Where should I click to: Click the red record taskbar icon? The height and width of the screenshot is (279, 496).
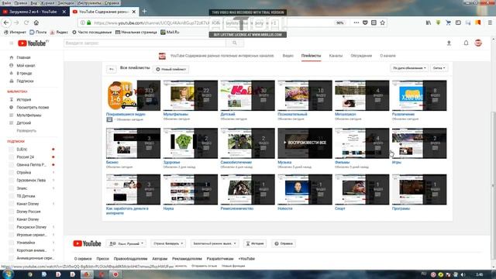point(115,274)
